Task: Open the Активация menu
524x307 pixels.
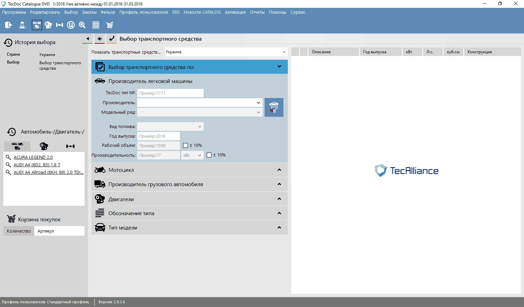Action: (x=235, y=12)
